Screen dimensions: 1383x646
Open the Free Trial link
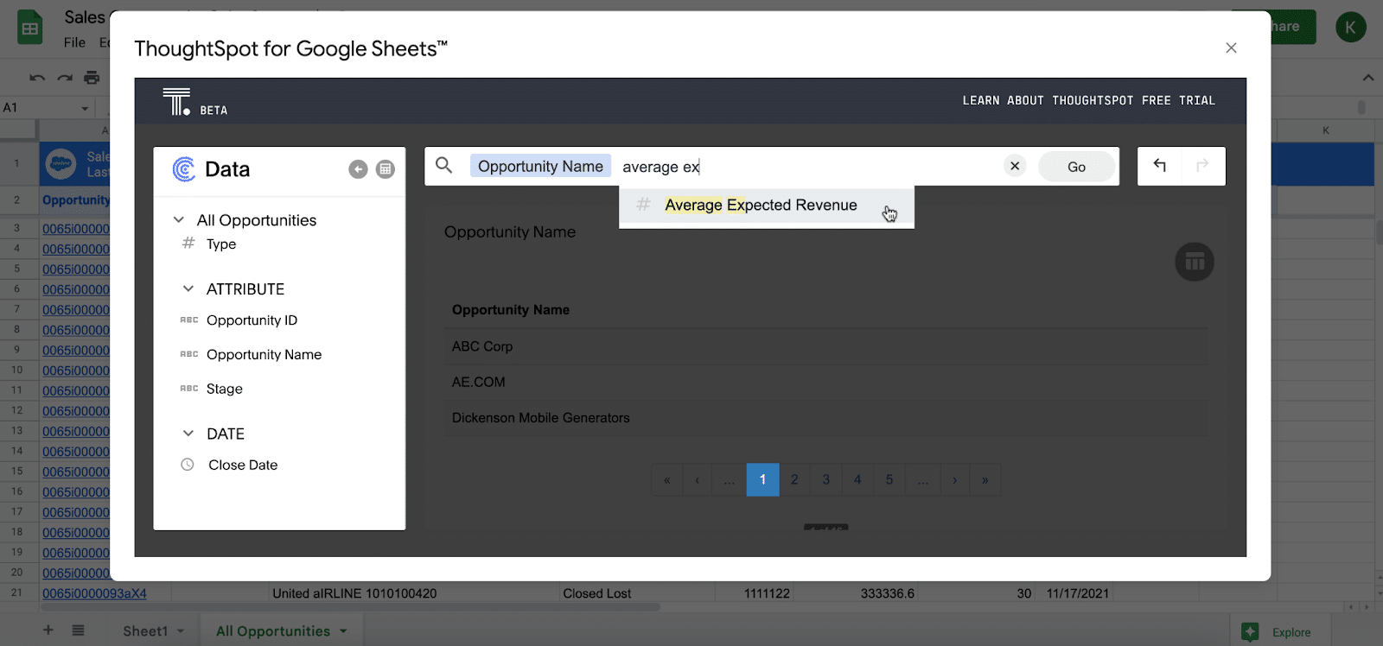coord(1178,101)
